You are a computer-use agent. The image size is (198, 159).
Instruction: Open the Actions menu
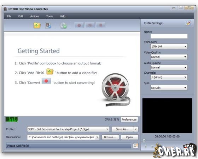pos(35,16)
